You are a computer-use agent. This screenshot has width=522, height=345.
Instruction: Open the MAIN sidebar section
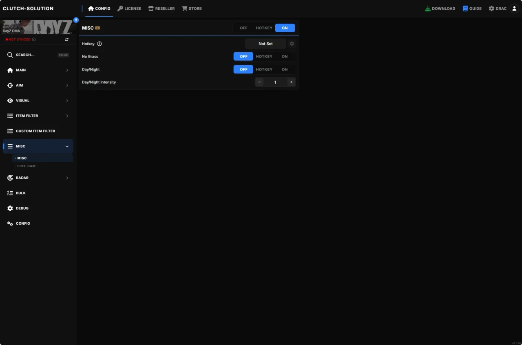point(38,70)
